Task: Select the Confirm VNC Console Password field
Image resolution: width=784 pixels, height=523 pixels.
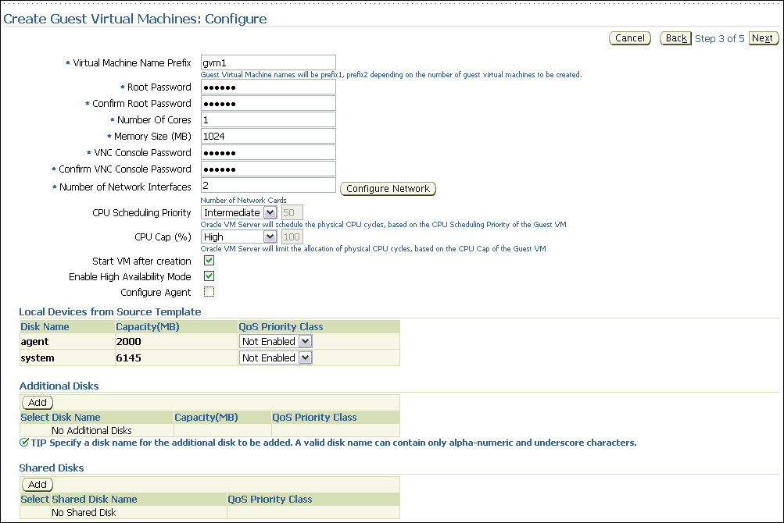Action: pyautogui.click(x=268, y=169)
